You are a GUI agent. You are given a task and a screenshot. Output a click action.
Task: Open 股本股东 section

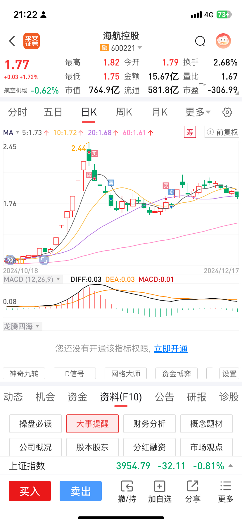point(92,447)
